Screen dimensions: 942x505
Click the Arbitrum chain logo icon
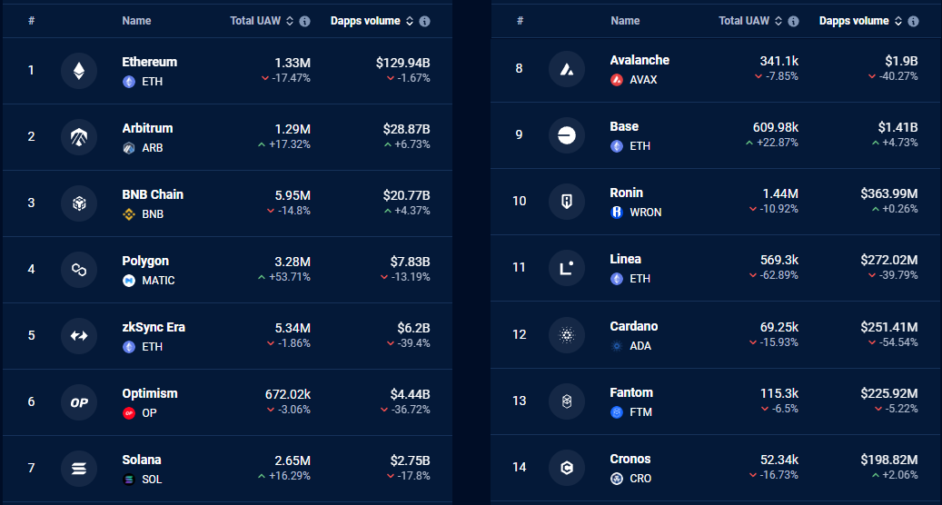(x=79, y=137)
